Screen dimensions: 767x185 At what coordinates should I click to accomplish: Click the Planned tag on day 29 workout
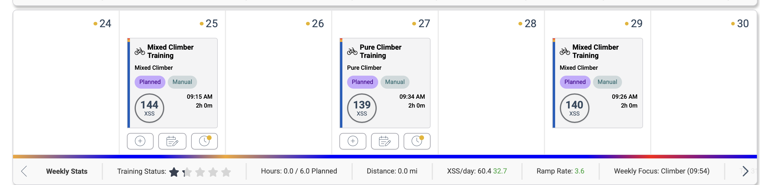pos(575,82)
